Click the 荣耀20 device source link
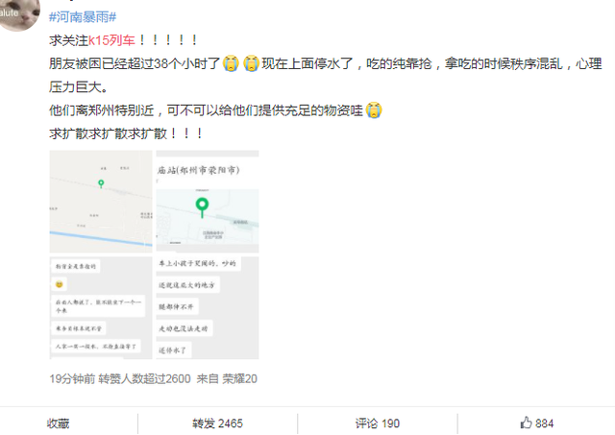This screenshot has width=615, height=435. [x=239, y=378]
